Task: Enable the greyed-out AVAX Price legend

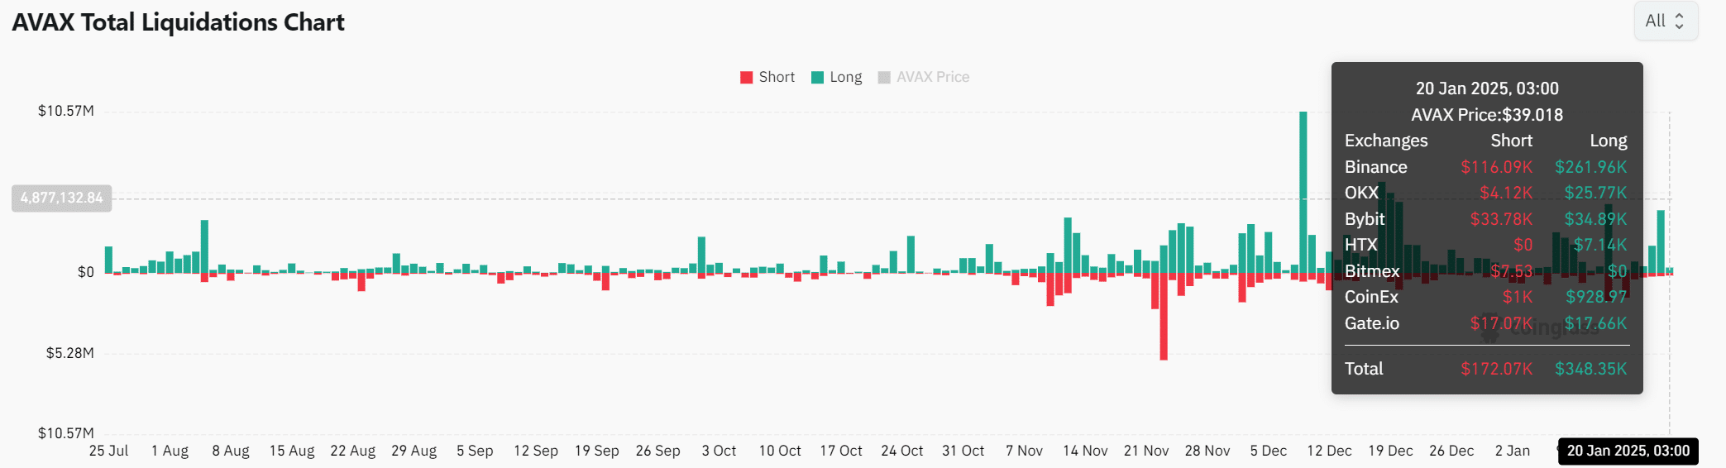Action: (x=932, y=77)
